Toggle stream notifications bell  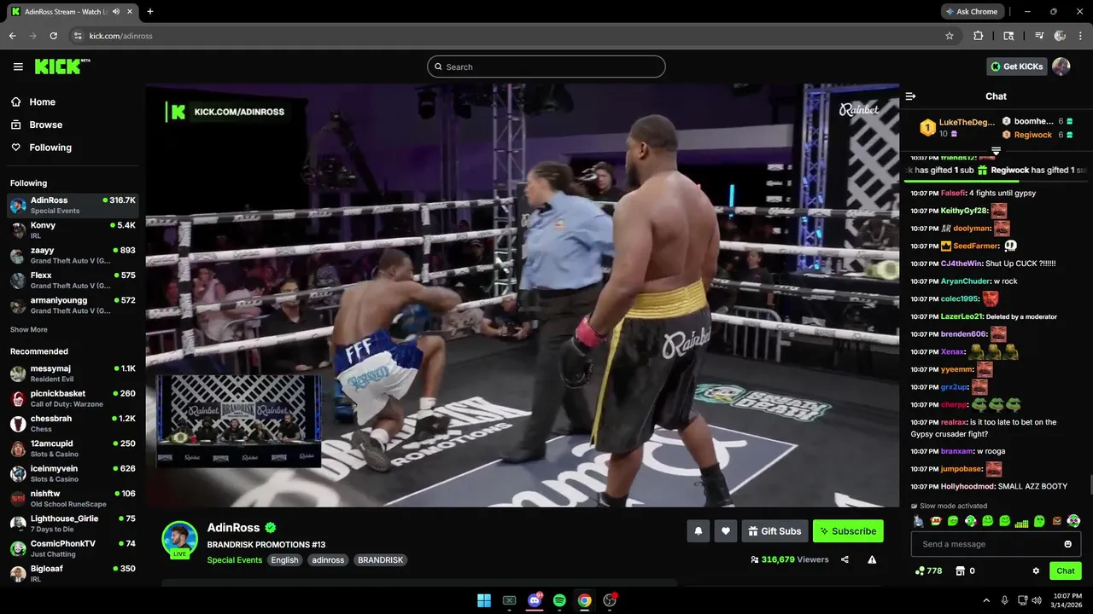pyautogui.click(x=698, y=531)
